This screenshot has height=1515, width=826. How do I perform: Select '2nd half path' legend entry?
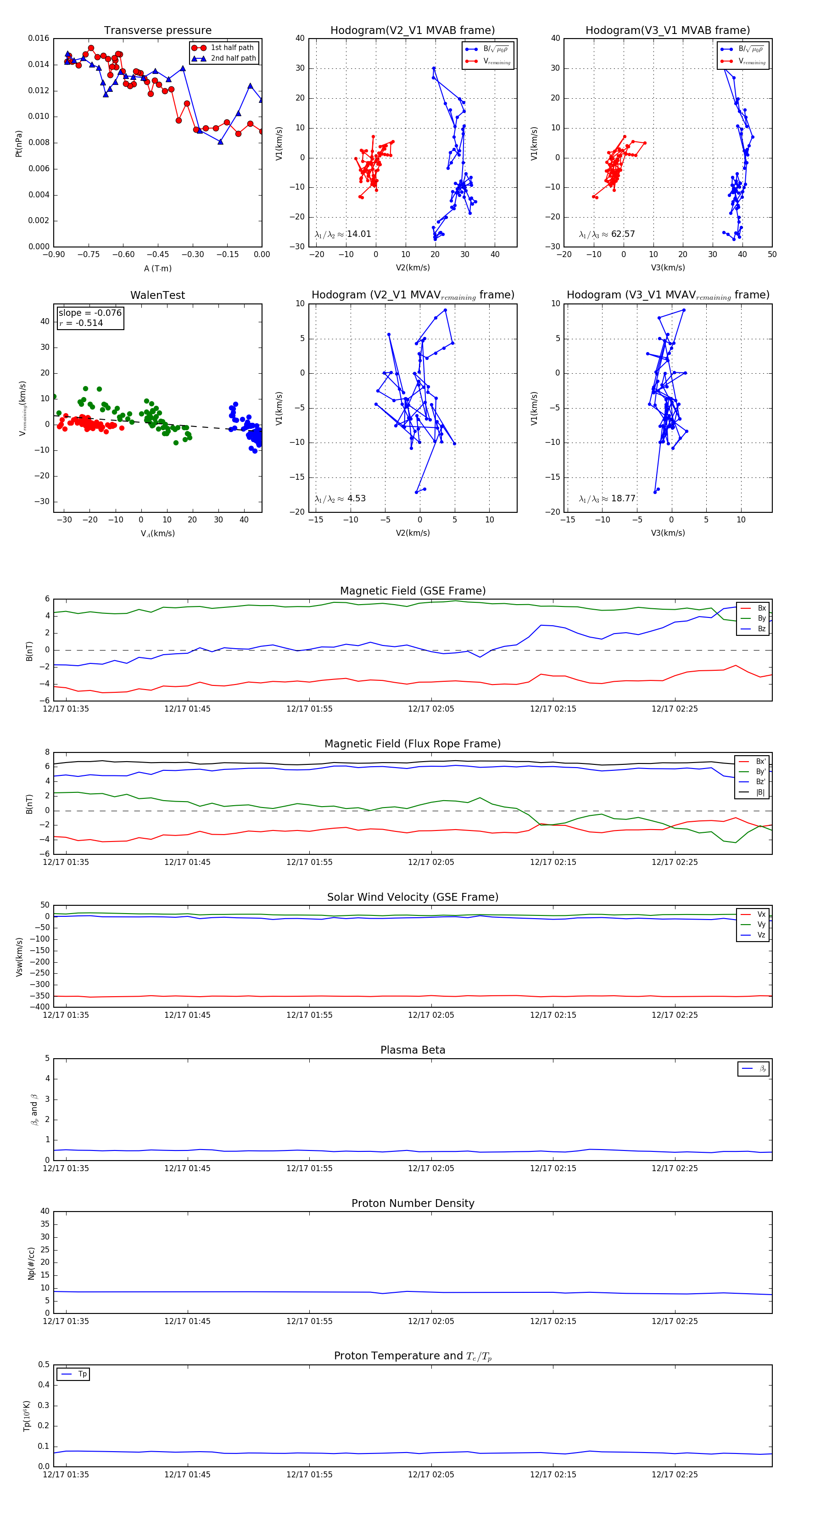[x=223, y=58]
